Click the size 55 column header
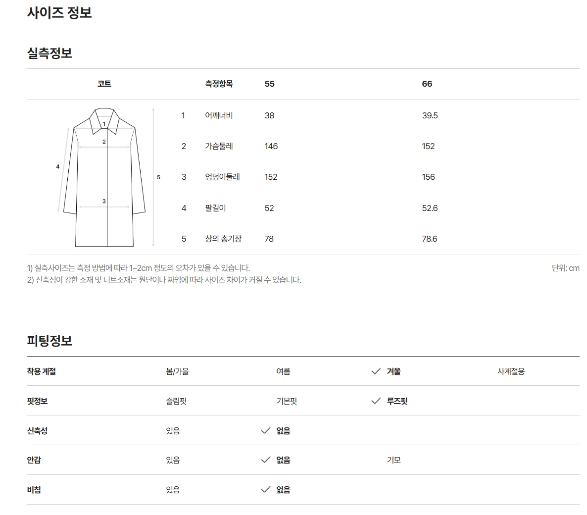 click(270, 84)
